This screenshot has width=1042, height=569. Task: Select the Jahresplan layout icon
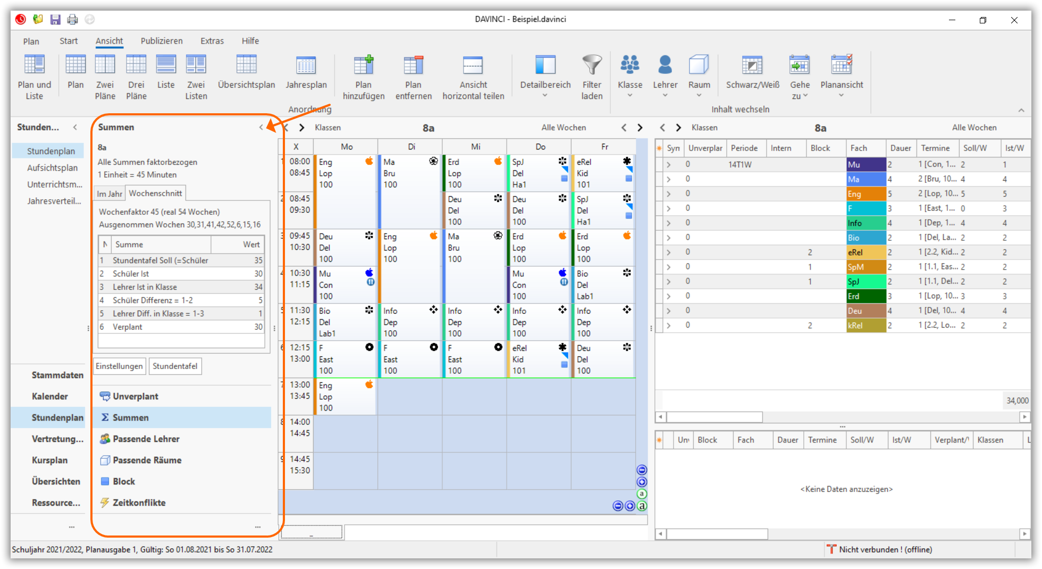306,66
